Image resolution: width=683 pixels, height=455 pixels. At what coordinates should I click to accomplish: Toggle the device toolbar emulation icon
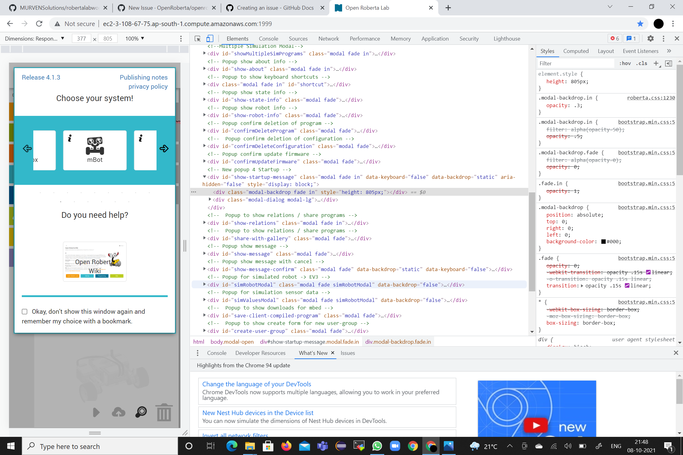tap(210, 39)
